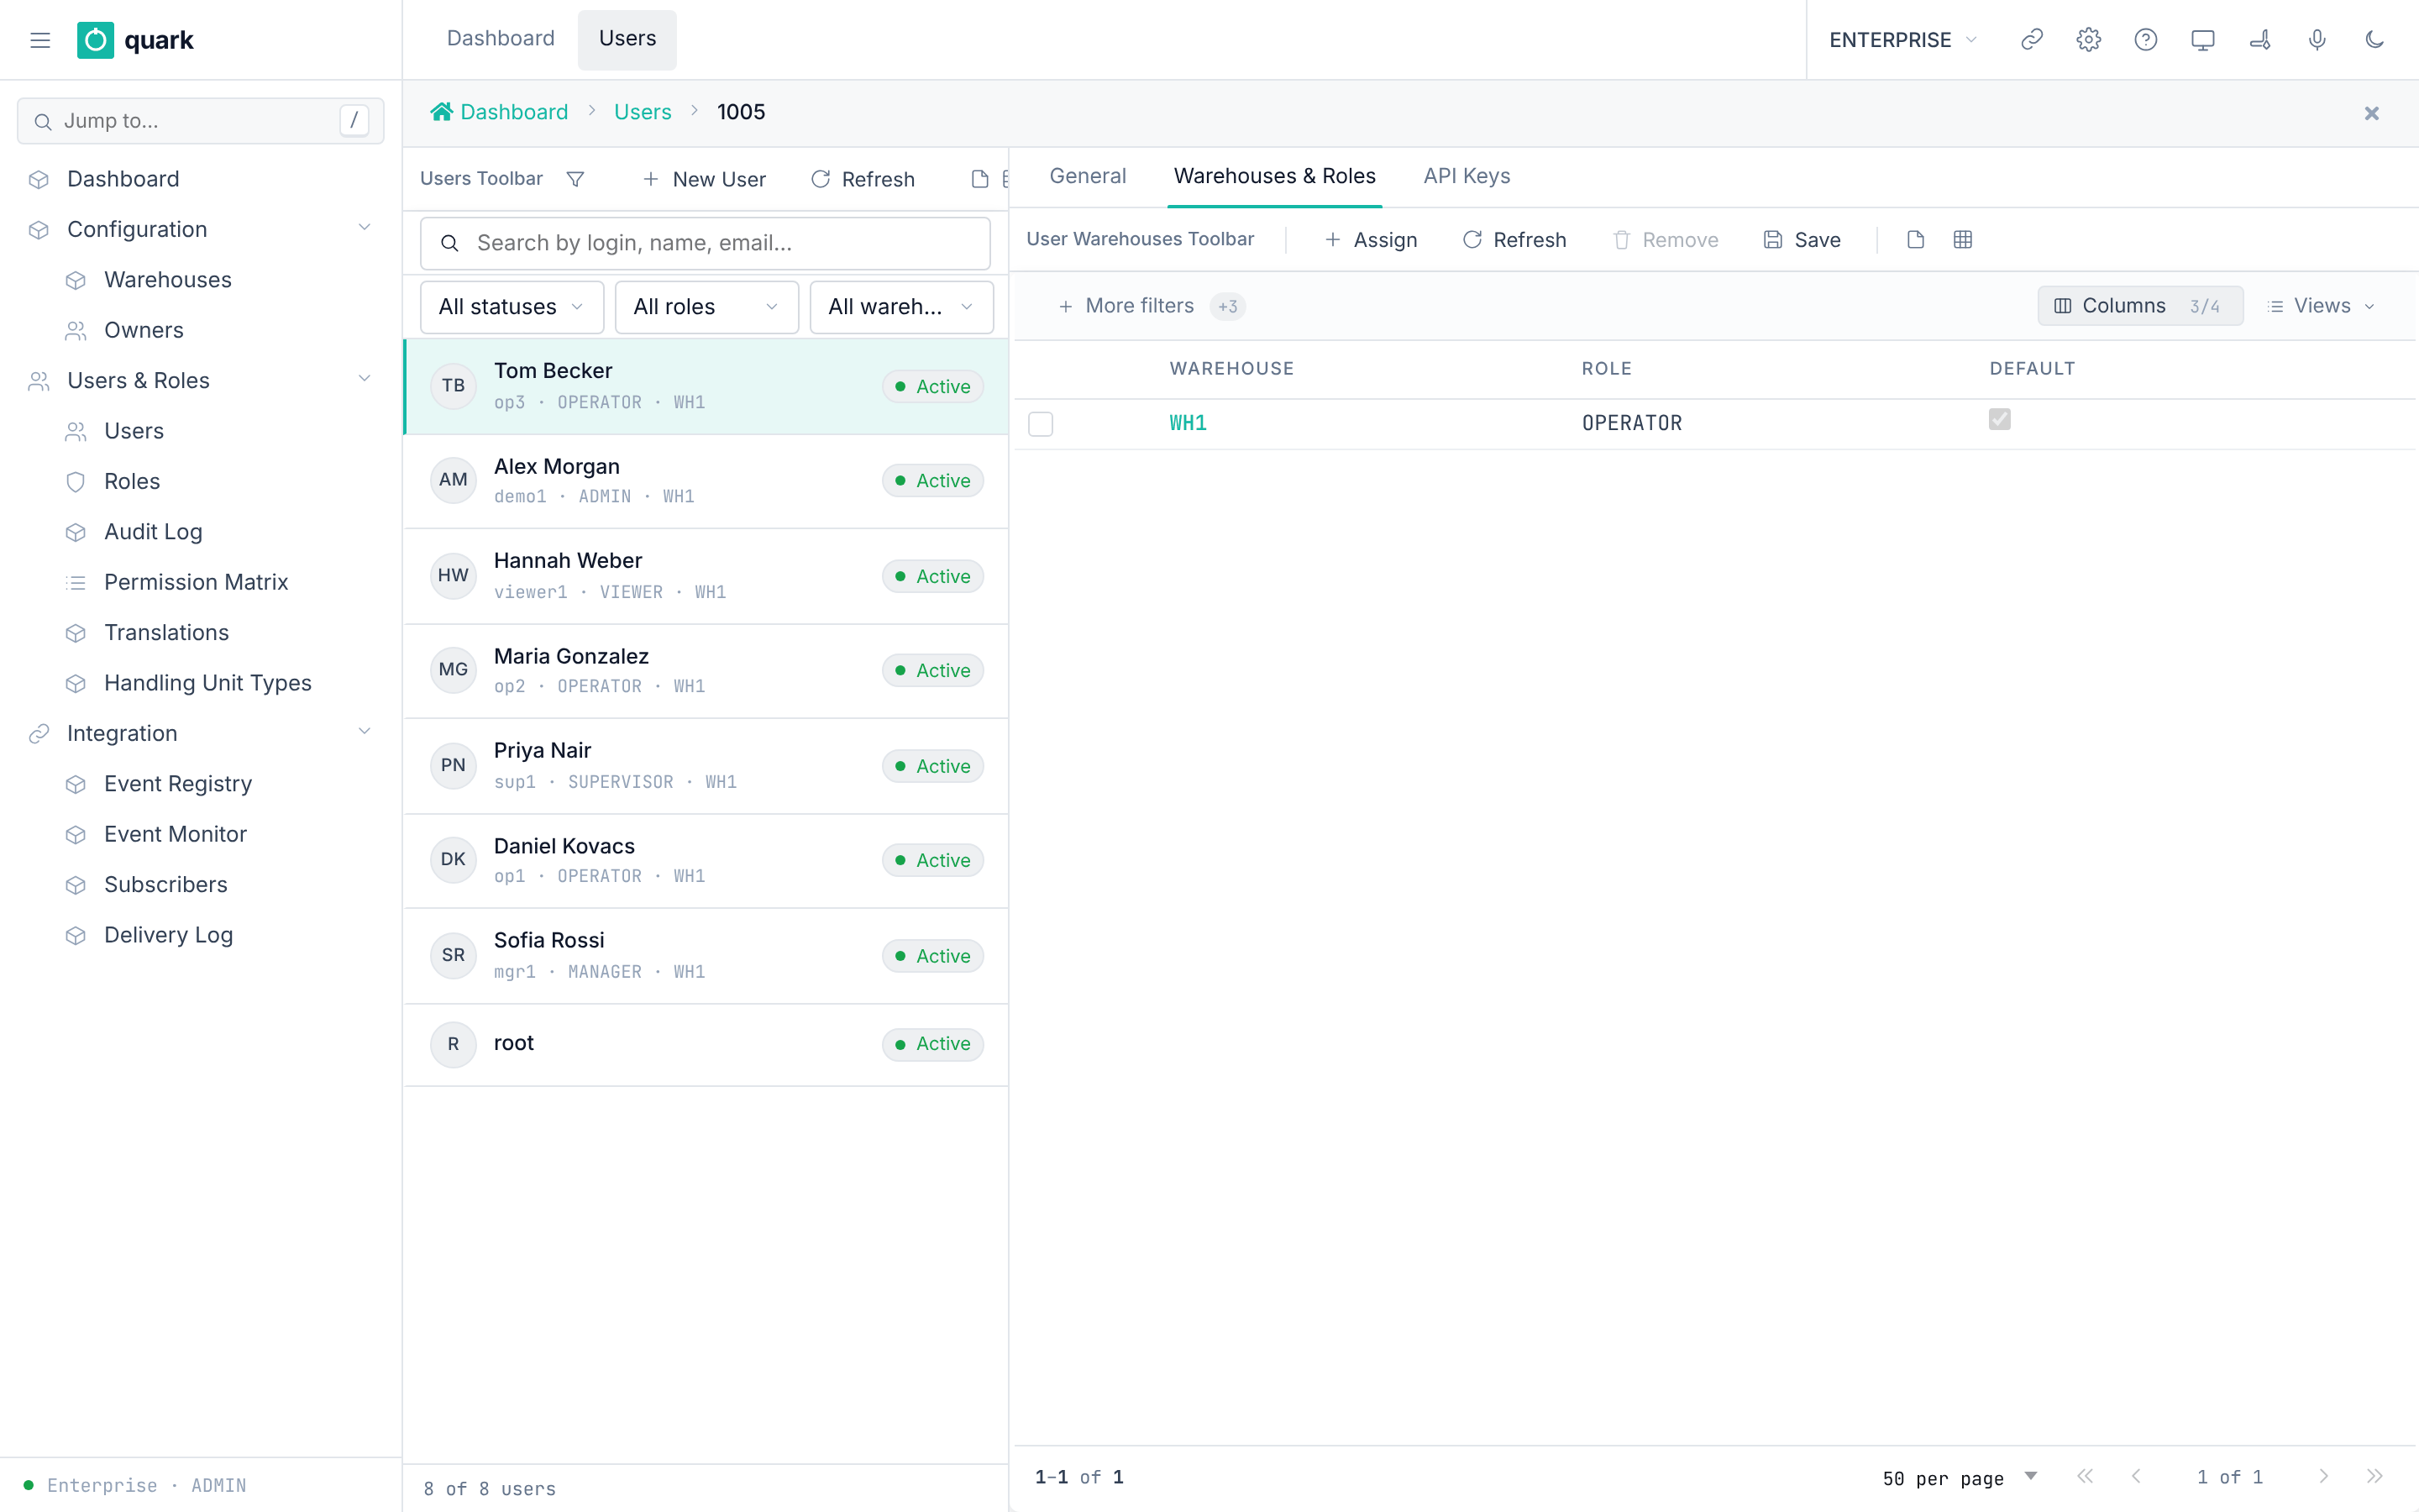Select the root user in list
The image size is (2419, 1512).
click(706, 1044)
